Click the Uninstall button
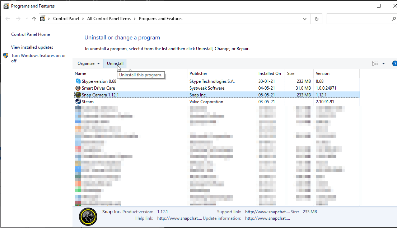The image size is (397, 228). pyautogui.click(x=115, y=63)
